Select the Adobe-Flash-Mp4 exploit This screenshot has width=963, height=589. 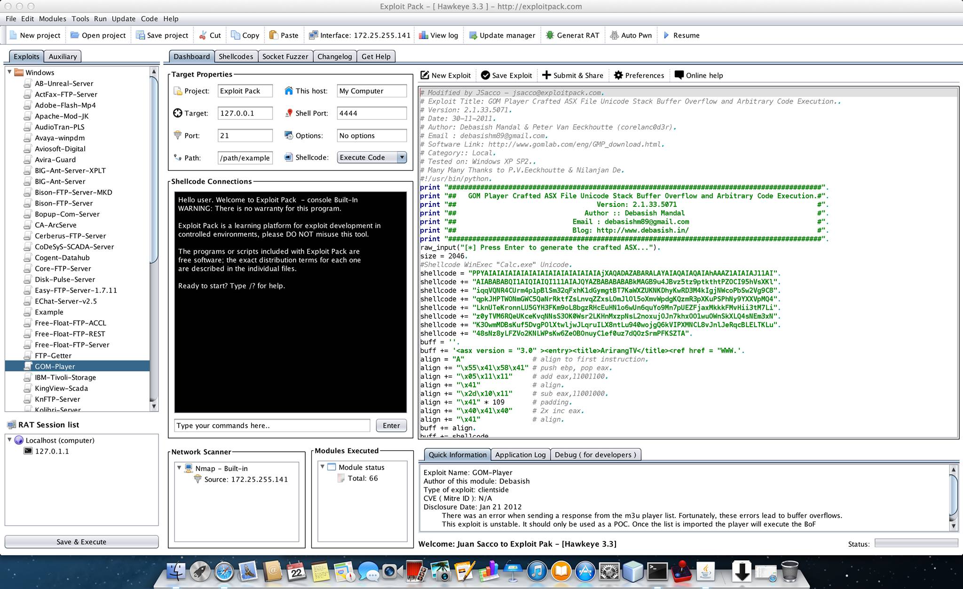(x=65, y=105)
